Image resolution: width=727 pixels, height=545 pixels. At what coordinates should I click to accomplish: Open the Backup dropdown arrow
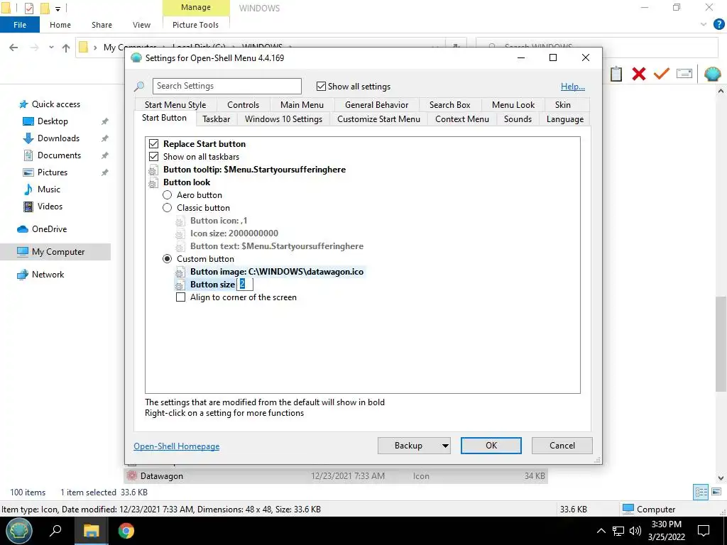[444, 446]
